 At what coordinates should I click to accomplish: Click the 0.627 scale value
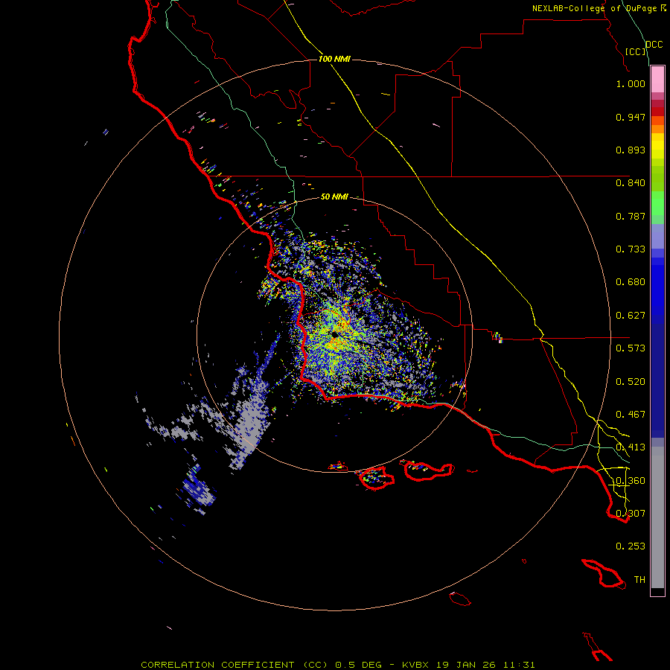click(631, 316)
